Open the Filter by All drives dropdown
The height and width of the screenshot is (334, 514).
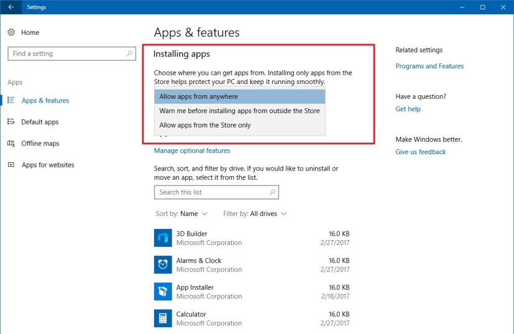255,213
